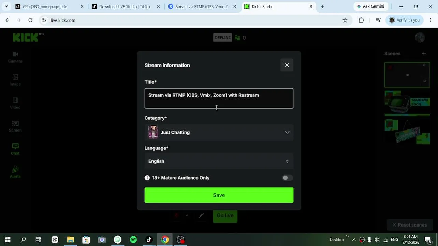Close the Stream information dialog

point(287,65)
